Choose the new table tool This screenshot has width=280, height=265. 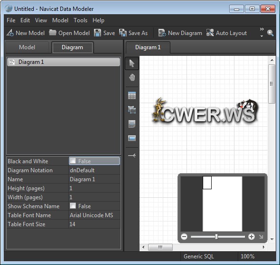coord(132,96)
